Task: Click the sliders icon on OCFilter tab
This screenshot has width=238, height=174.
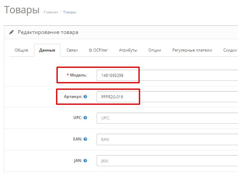Action: (90, 50)
